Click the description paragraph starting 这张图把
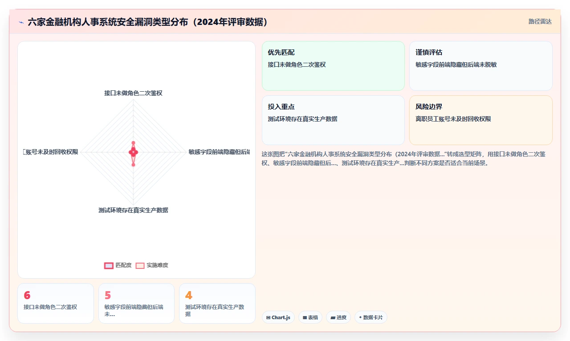The height and width of the screenshot is (341, 570). point(403,158)
